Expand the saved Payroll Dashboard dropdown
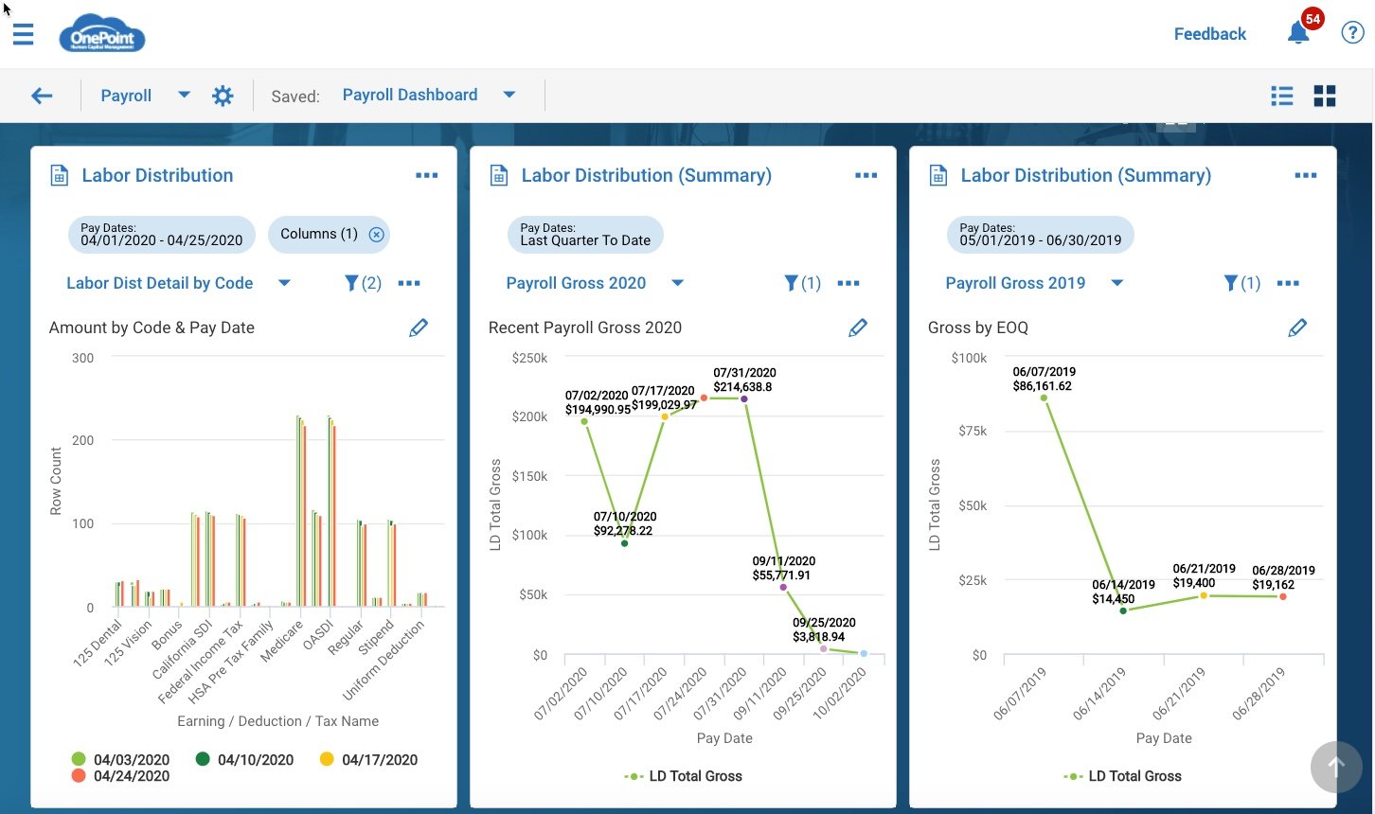This screenshot has width=1375, height=814. click(x=509, y=95)
